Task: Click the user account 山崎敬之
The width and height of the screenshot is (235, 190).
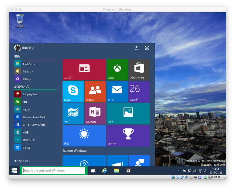Action: pos(24,48)
